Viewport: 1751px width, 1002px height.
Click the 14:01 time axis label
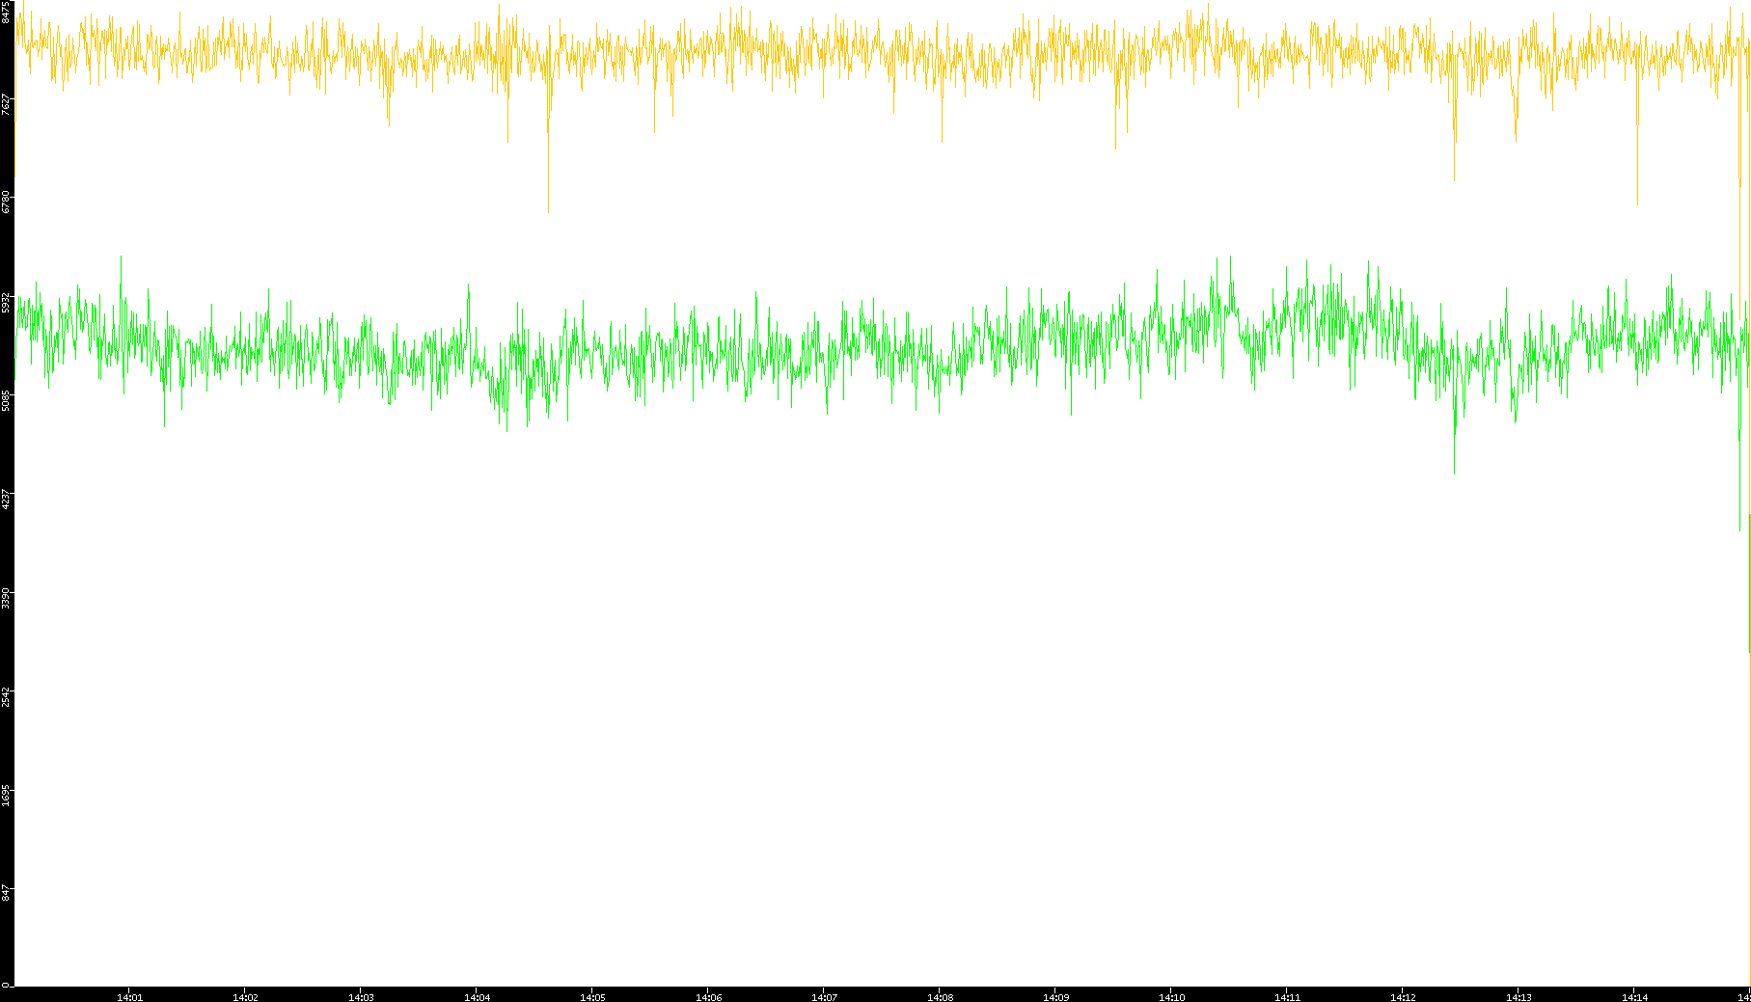coord(129,997)
